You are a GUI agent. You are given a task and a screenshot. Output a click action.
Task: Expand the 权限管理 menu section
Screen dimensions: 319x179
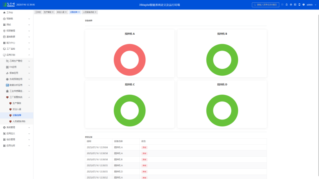point(29,31)
